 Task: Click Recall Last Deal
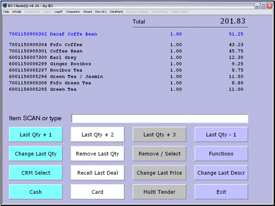98,173
